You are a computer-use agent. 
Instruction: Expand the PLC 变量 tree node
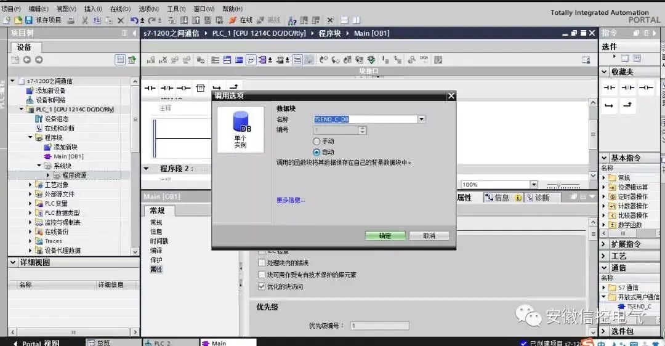(30, 204)
